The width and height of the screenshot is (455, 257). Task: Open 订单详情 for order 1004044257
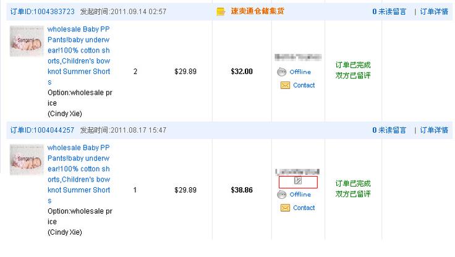tap(434, 130)
